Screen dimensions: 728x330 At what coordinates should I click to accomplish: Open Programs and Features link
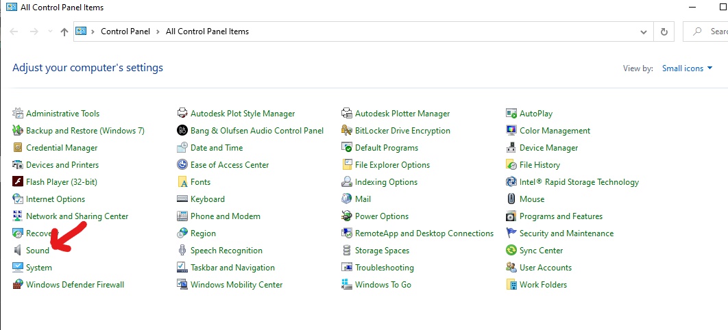pos(561,216)
